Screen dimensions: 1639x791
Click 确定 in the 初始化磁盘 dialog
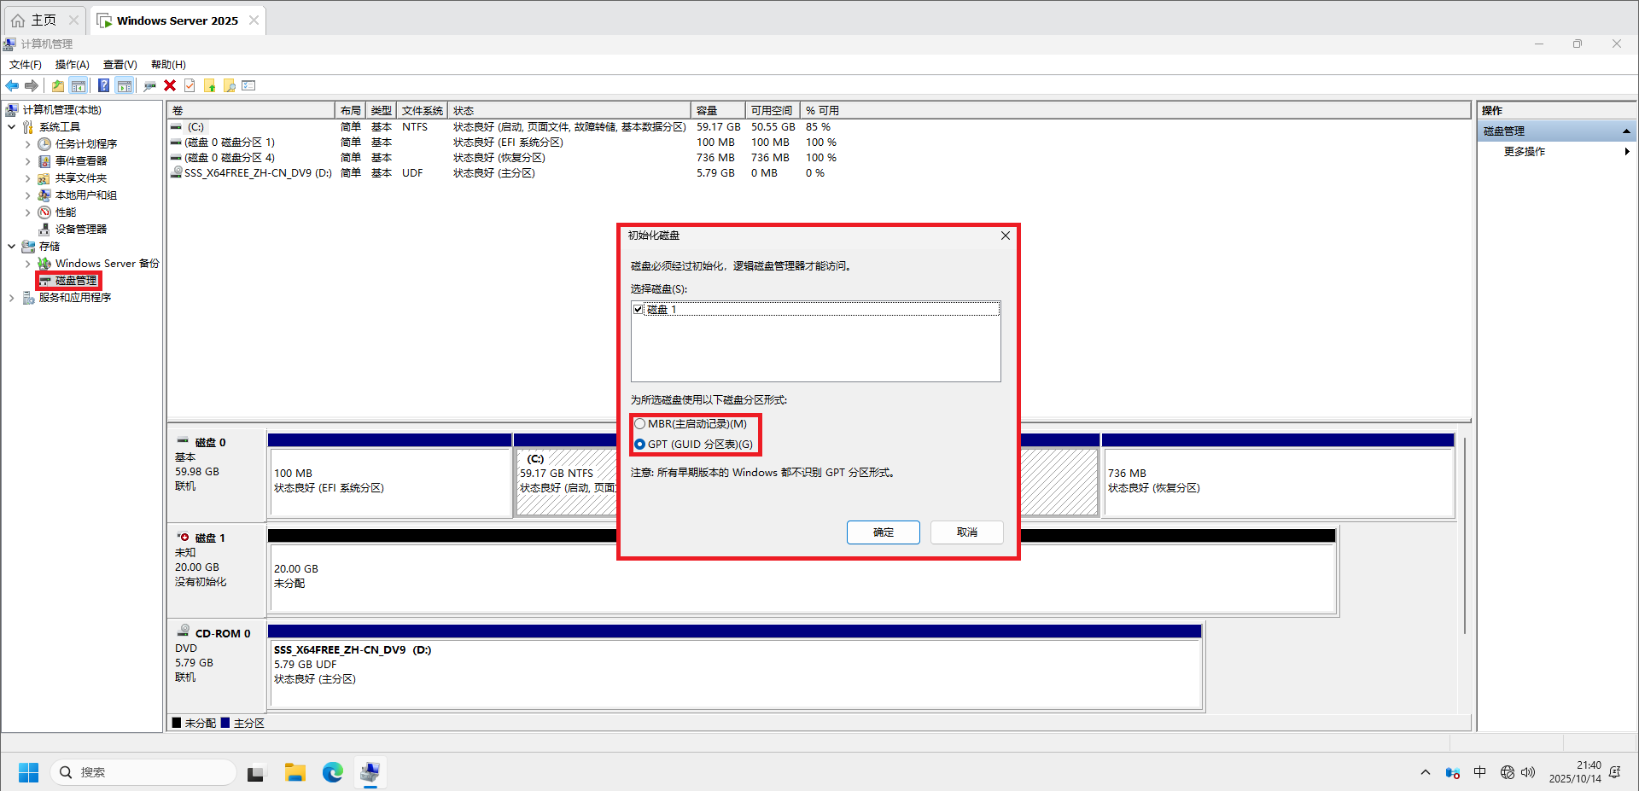click(x=884, y=532)
